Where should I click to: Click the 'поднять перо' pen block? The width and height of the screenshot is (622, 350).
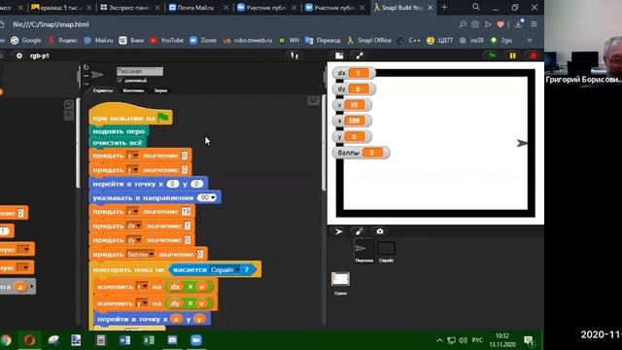tap(119, 131)
